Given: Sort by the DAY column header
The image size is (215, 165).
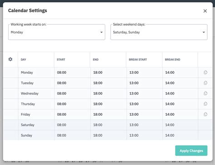Looking at the screenshot, I should [x=24, y=60].
